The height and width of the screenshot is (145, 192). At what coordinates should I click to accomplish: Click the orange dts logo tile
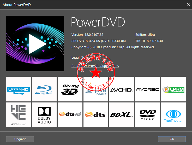tap(96, 115)
